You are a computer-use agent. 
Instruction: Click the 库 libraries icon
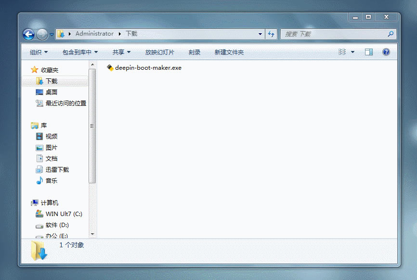click(x=35, y=126)
